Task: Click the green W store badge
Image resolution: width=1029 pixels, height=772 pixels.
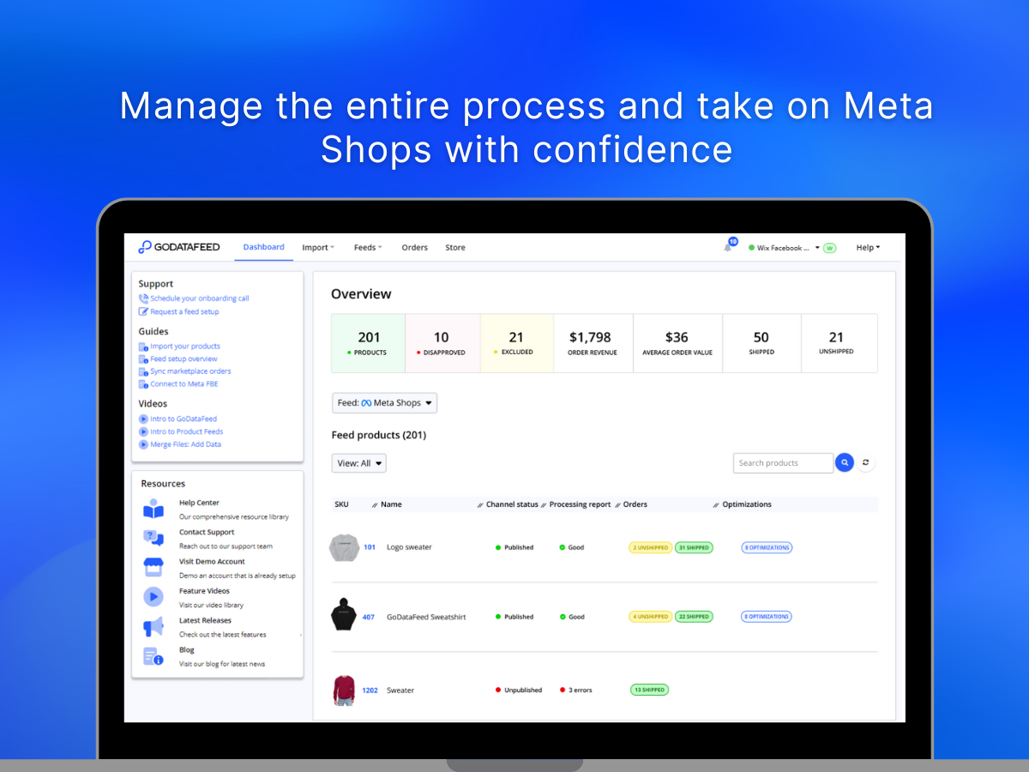Action: tap(829, 248)
